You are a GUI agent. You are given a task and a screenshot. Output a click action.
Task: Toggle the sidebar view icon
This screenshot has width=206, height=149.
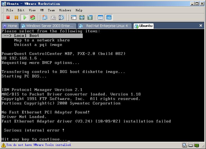(73, 17)
